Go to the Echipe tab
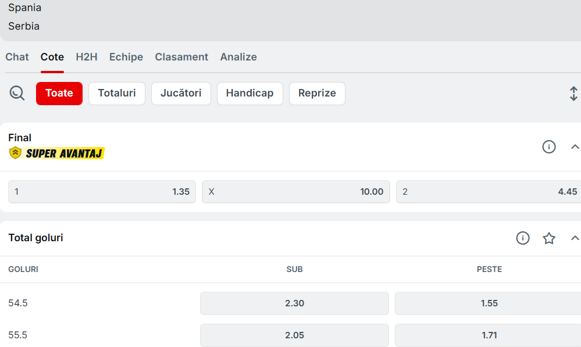The height and width of the screenshot is (347, 581). tap(126, 57)
